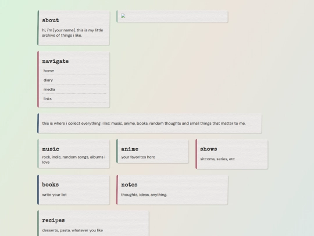Click 'thoughts, ideas, anything.' text
Viewport: 314px width, 236px height.
144,195
